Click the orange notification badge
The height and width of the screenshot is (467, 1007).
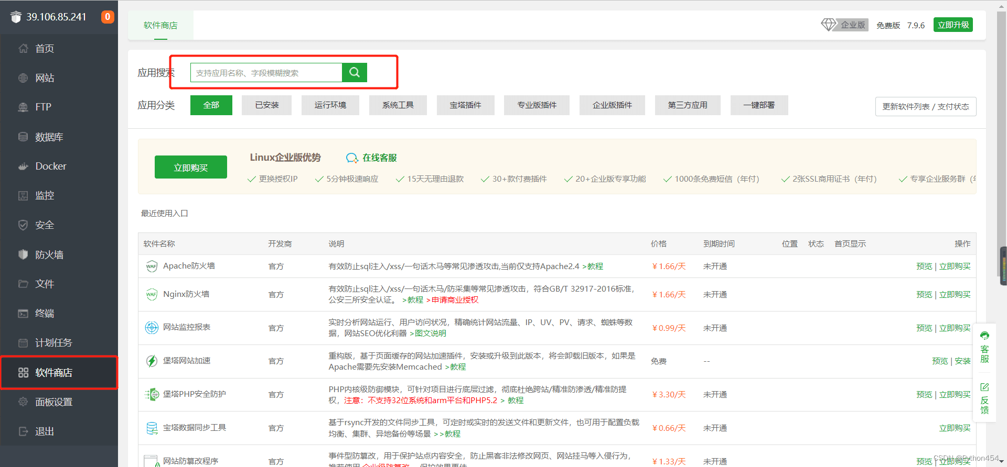click(108, 17)
